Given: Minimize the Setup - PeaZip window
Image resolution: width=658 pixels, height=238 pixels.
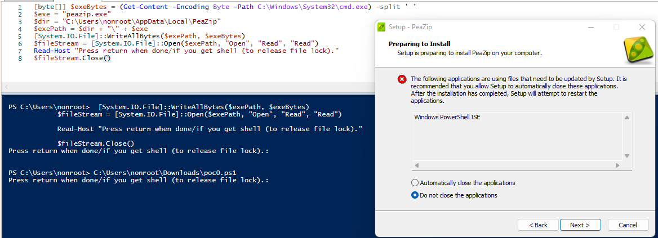Looking at the screenshot, I should 591,27.
